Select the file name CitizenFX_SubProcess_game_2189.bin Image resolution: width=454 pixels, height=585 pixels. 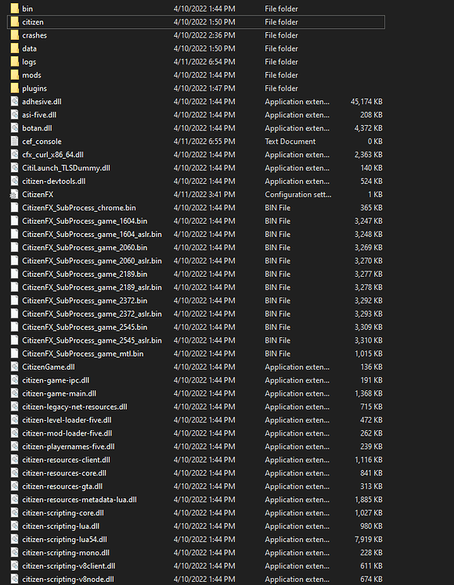coord(85,274)
